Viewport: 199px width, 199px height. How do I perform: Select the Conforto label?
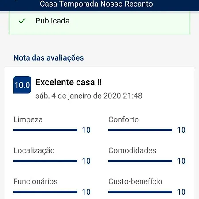(x=123, y=119)
